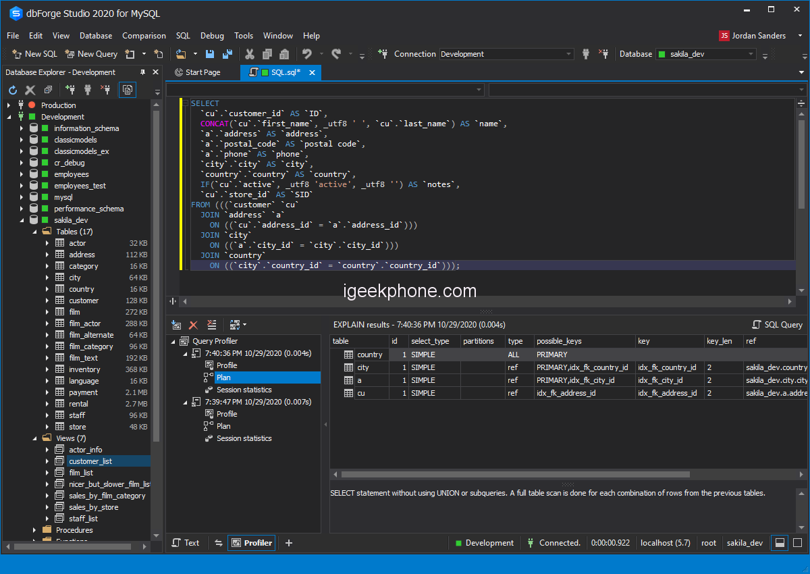Open the Connection dropdown showing Development

click(568, 54)
